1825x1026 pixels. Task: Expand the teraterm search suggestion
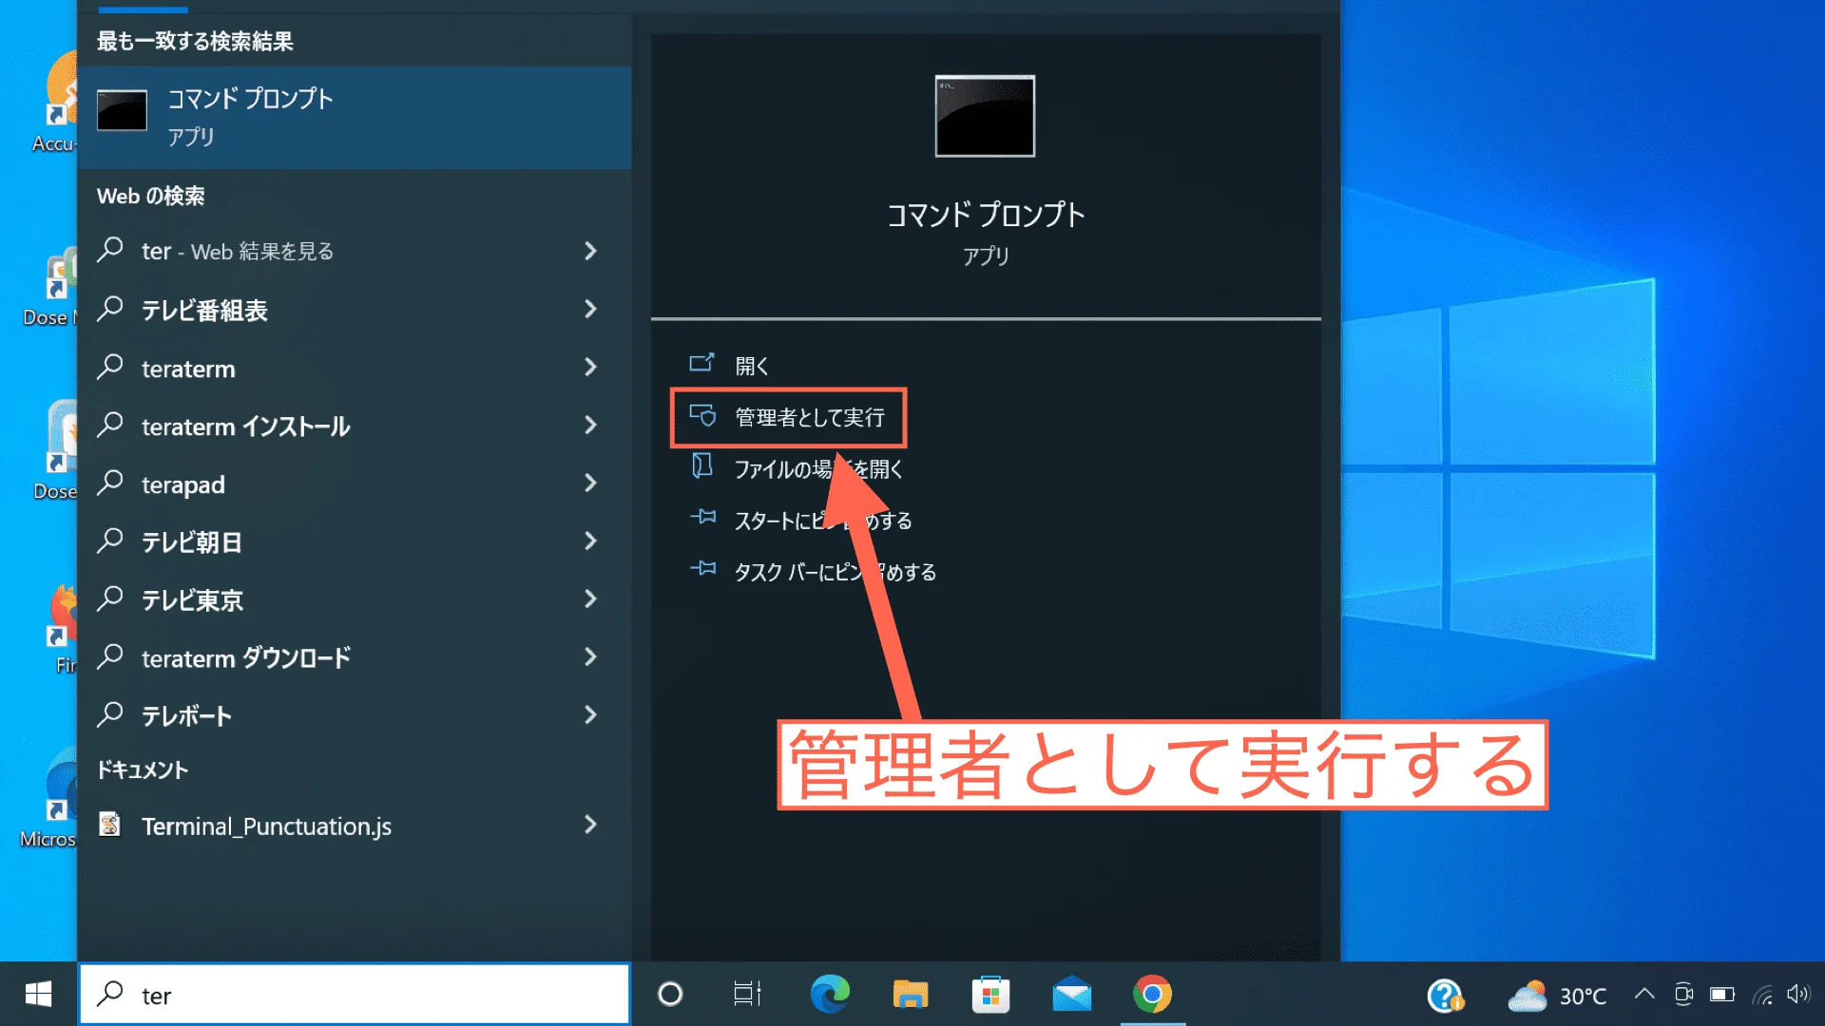(x=590, y=368)
